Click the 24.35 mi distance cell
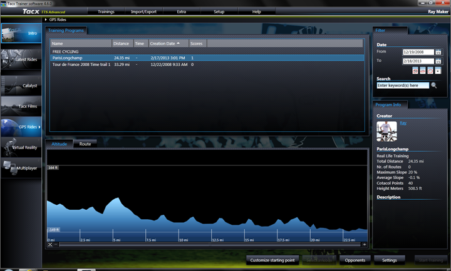The width and height of the screenshot is (451, 271). point(122,58)
